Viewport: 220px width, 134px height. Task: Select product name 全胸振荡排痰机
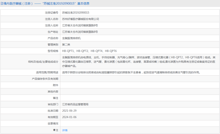click(71, 38)
